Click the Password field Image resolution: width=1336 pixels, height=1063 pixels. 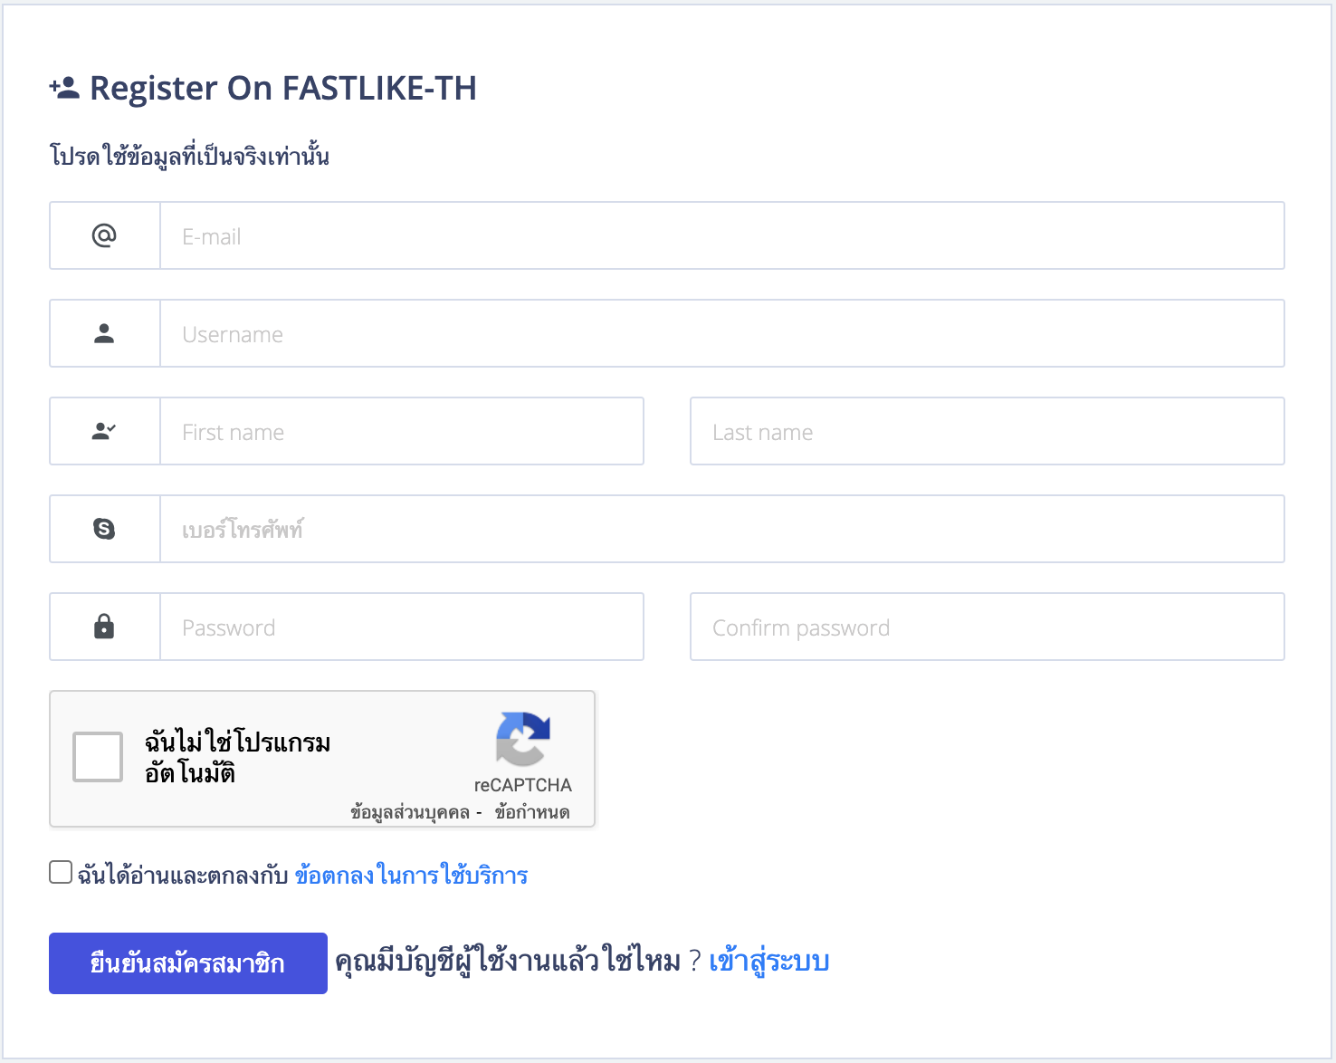(402, 627)
